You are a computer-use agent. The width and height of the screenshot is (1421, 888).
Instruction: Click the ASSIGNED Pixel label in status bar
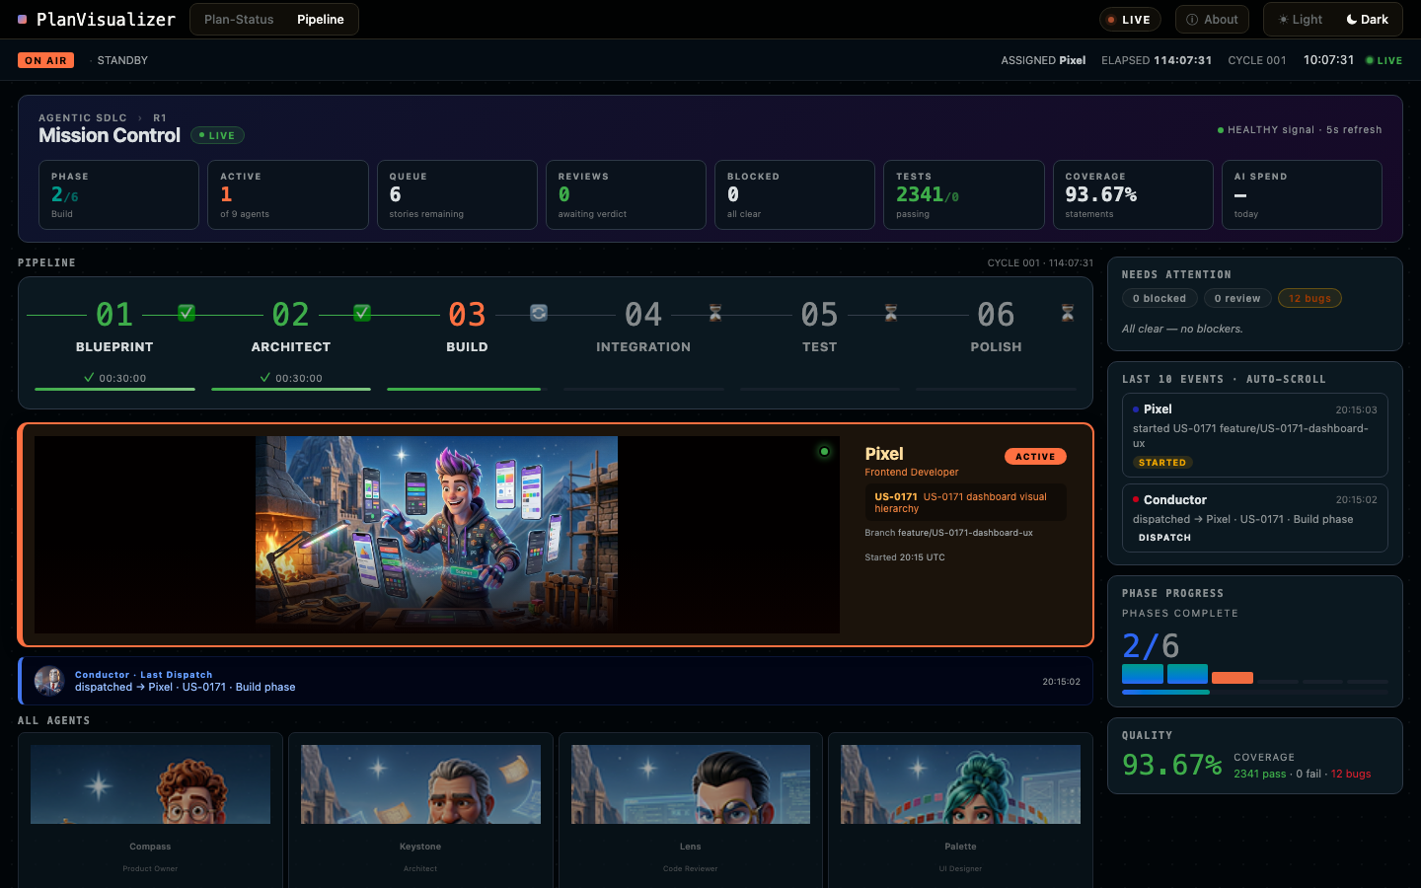pos(1043,60)
